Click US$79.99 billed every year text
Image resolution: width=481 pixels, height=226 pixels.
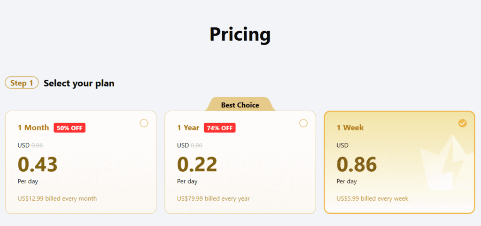(213, 198)
